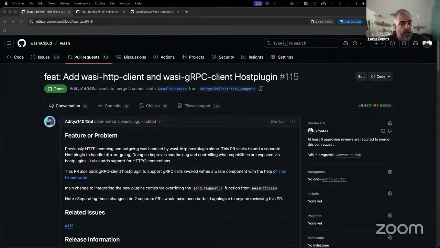Copy the head branch name icon

261,89
